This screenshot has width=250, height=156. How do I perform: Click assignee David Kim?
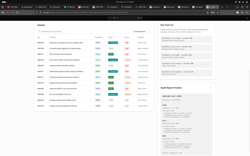141,83
